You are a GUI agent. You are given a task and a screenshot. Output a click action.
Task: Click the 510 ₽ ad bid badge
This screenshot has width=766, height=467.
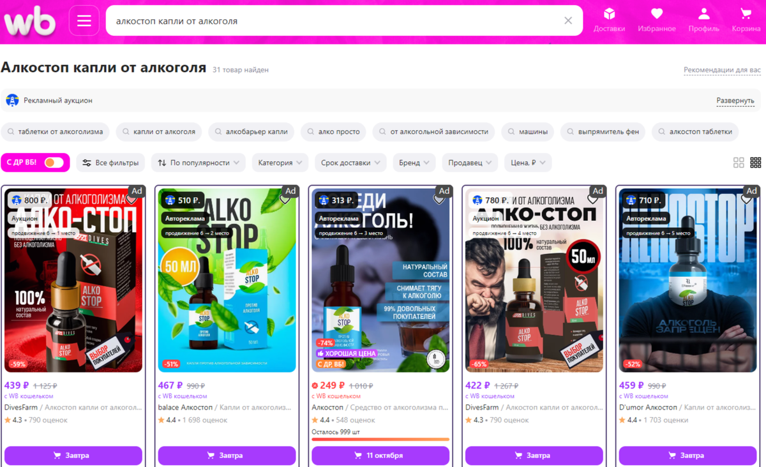183,200
